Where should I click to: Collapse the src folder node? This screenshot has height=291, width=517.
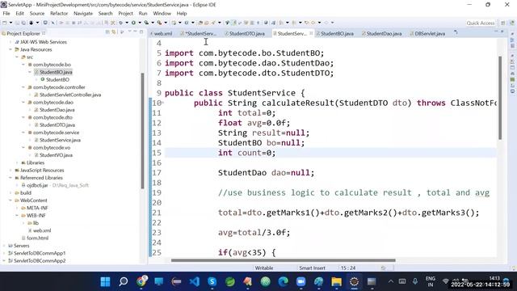17,57
